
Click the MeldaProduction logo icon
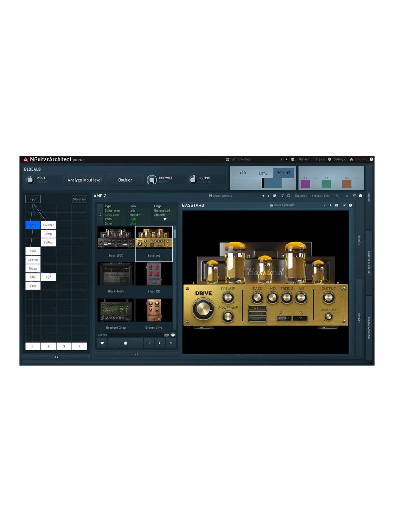[x=26, y=159]
